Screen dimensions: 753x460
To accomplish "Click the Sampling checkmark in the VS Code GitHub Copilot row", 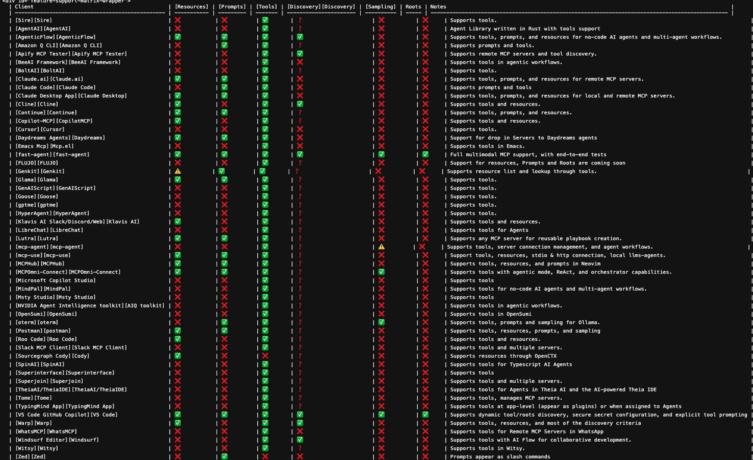I will pyautogui.click(x=382, y=414).
